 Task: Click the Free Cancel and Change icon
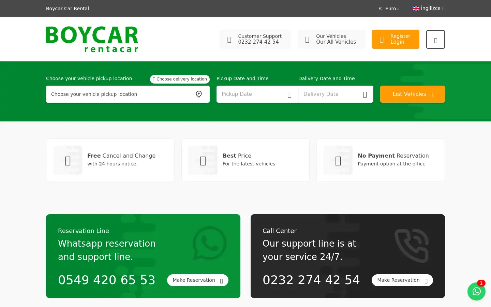pyautogui.click(x=68, y=160)
